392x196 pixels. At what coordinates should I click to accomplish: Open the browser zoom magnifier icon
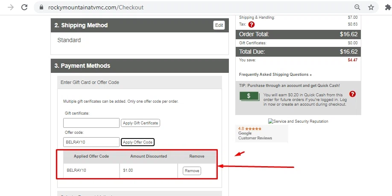[x=357, y=7]
